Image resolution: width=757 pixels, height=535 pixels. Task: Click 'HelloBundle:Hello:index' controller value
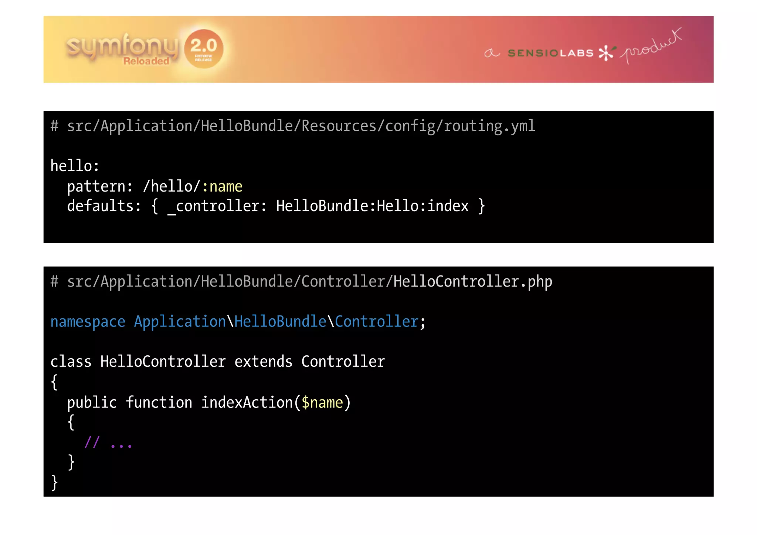pyautogui.click(x=372, y=206)
